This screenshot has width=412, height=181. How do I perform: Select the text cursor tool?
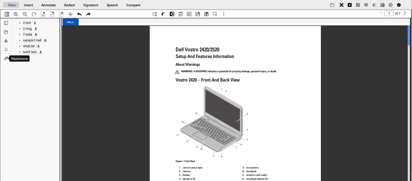coord(223,14)
